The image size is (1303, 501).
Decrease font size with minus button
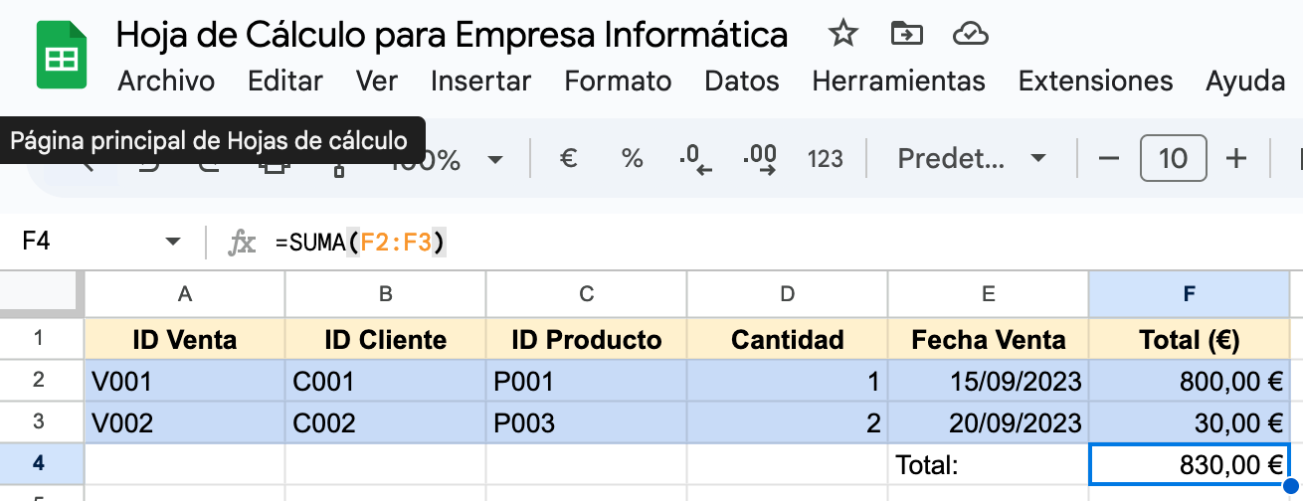pyautogui.click(x=1109, y=158)
